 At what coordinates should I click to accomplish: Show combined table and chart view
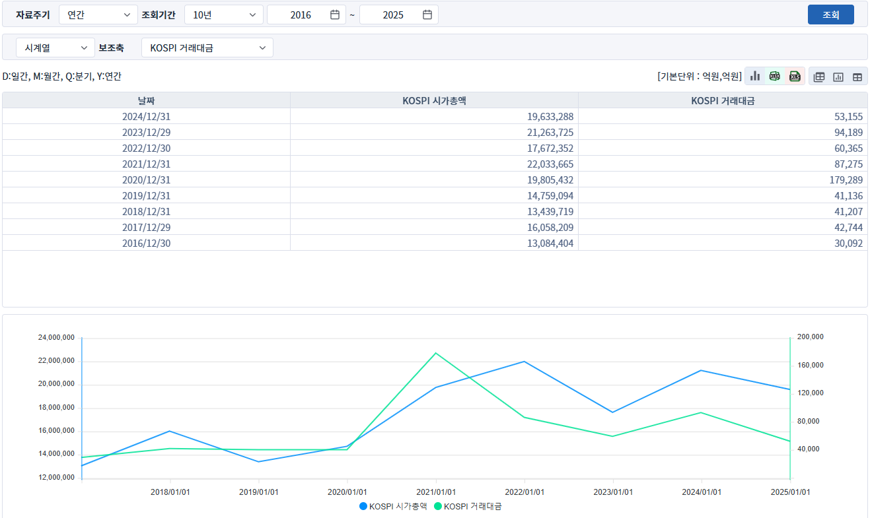819,77
